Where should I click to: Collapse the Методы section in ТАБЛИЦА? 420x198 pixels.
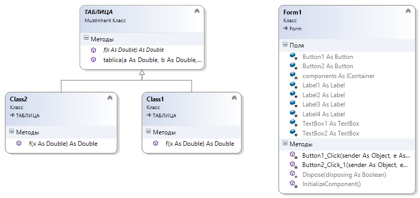pyautogui.click(x=86, y=38)
